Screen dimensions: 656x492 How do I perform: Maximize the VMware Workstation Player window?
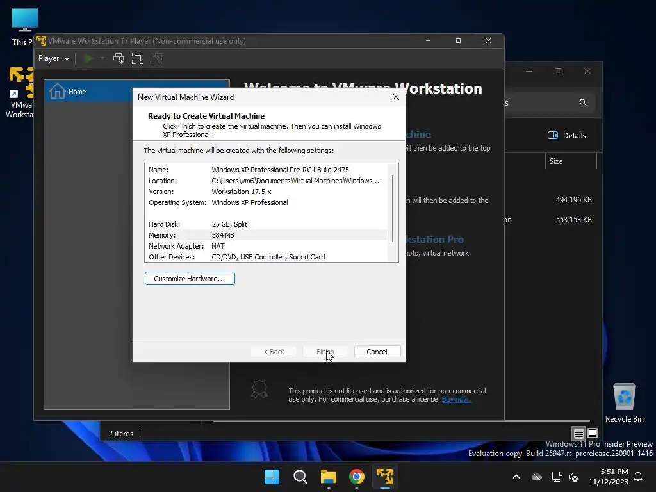pos(458,40)
